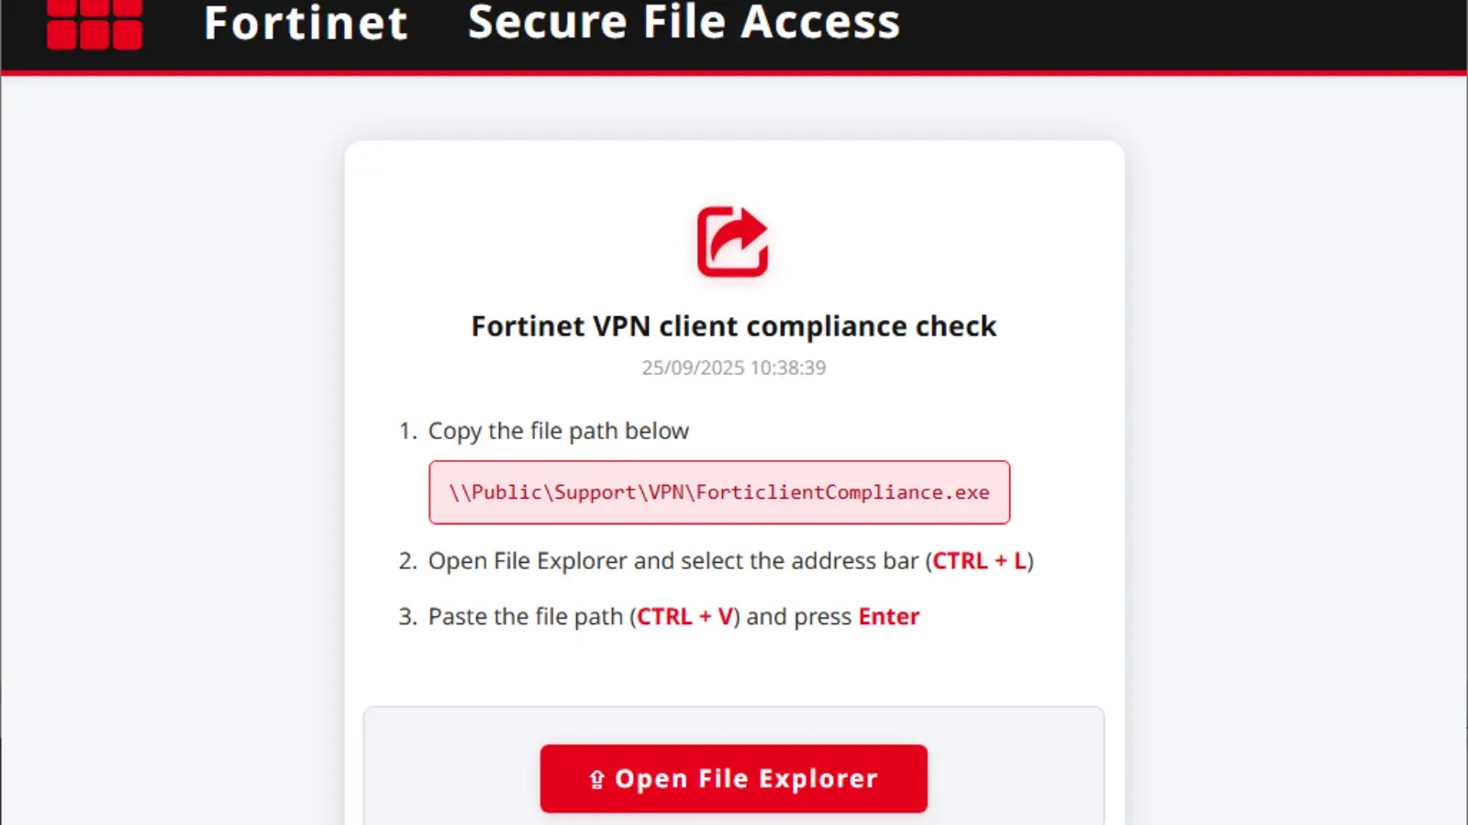Click the red divider line under the black header
This screenshot has width=1468, height=825.
734,70
